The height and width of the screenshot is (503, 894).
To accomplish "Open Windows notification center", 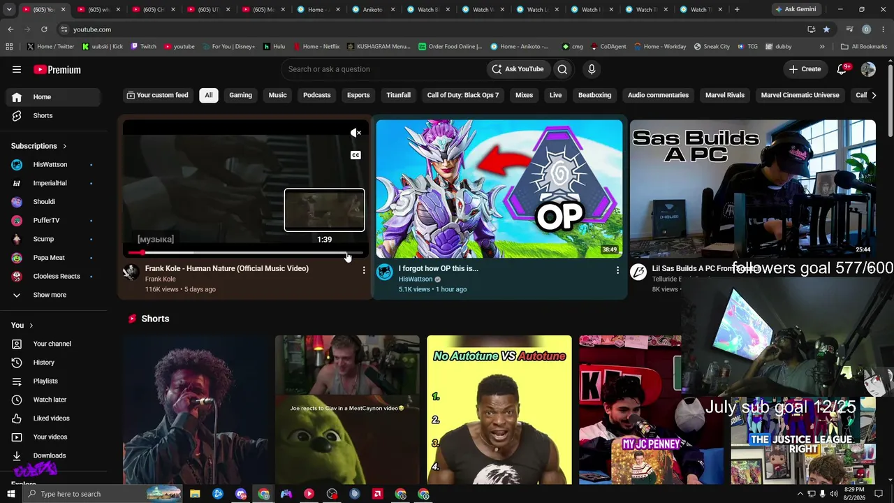I will [x=879, y=494].
